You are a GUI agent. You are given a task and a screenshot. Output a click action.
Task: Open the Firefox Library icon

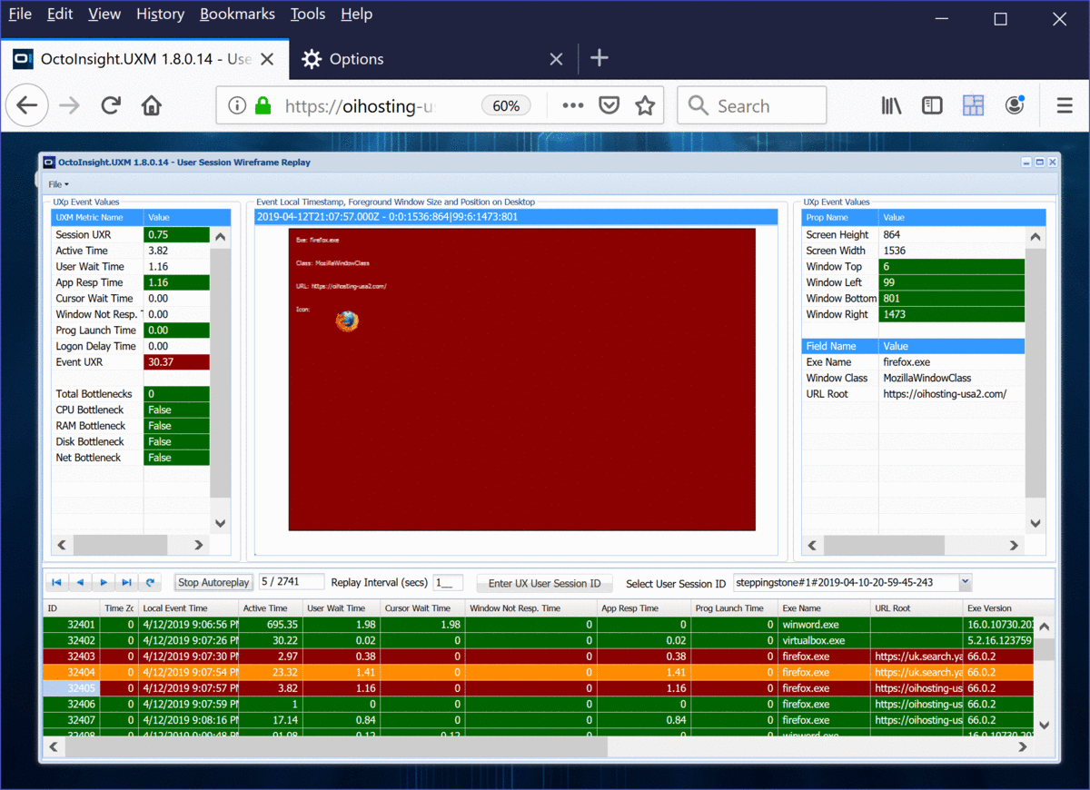[x=891, y=106]
